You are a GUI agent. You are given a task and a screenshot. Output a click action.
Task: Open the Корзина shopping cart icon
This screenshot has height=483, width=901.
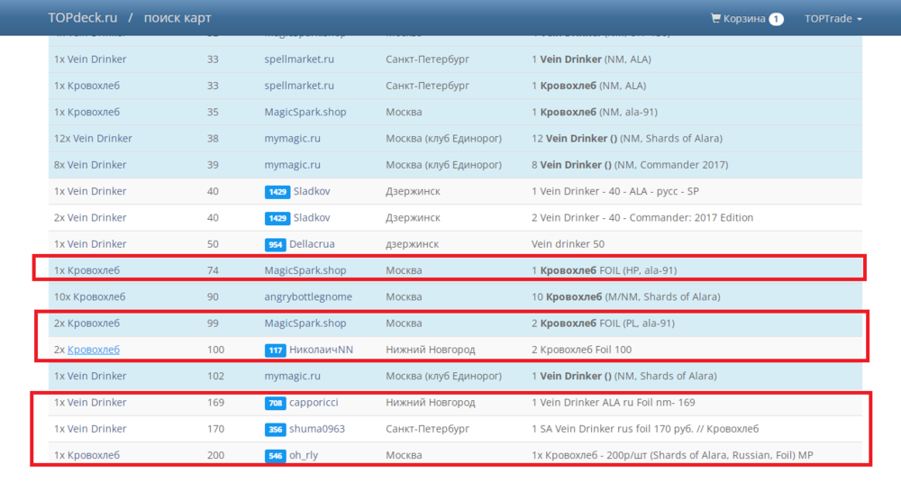716,18
